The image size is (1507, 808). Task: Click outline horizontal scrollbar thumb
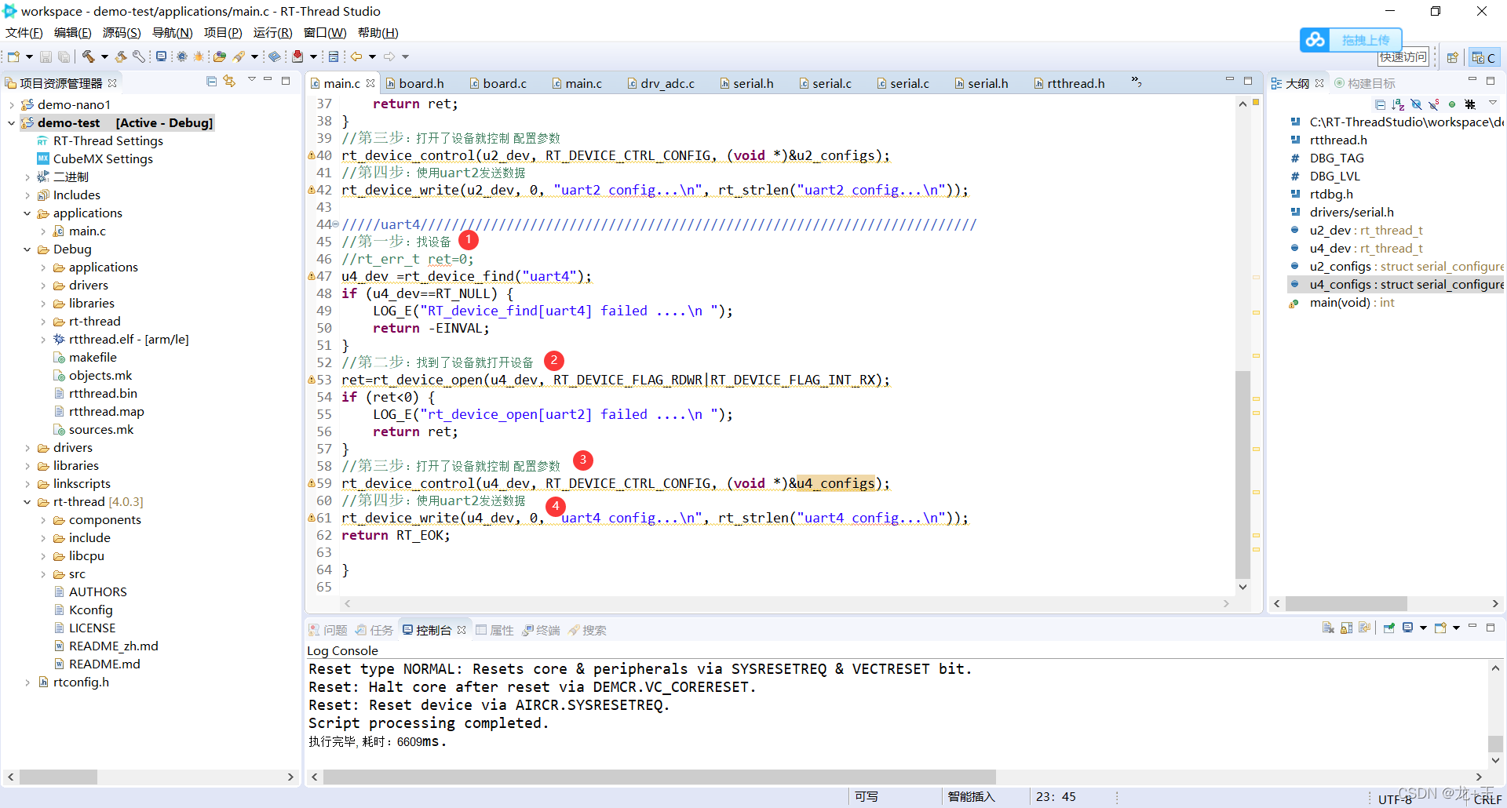[x=1346, y=603]
